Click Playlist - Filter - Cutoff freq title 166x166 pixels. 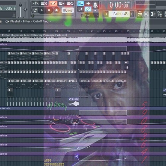29,21
